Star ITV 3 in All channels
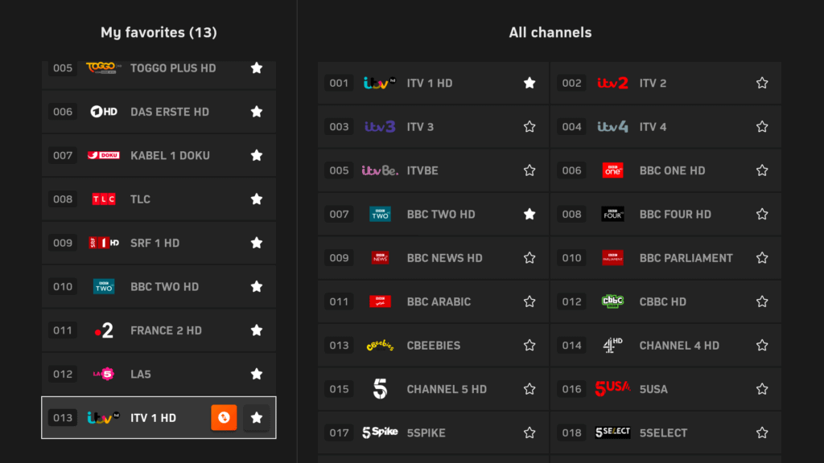This screenshot has height=463, width=824. (x=529, y=126)
